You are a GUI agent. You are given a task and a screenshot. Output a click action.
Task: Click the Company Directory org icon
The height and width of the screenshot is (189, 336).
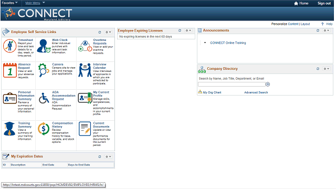tap(202, 69)
